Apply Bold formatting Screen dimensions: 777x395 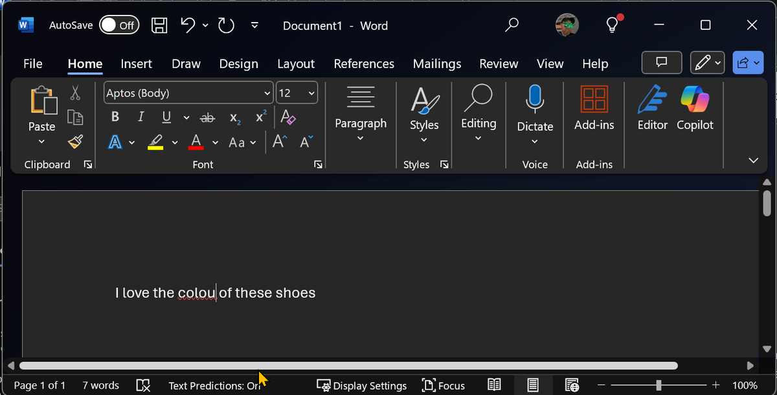[115, 117]
